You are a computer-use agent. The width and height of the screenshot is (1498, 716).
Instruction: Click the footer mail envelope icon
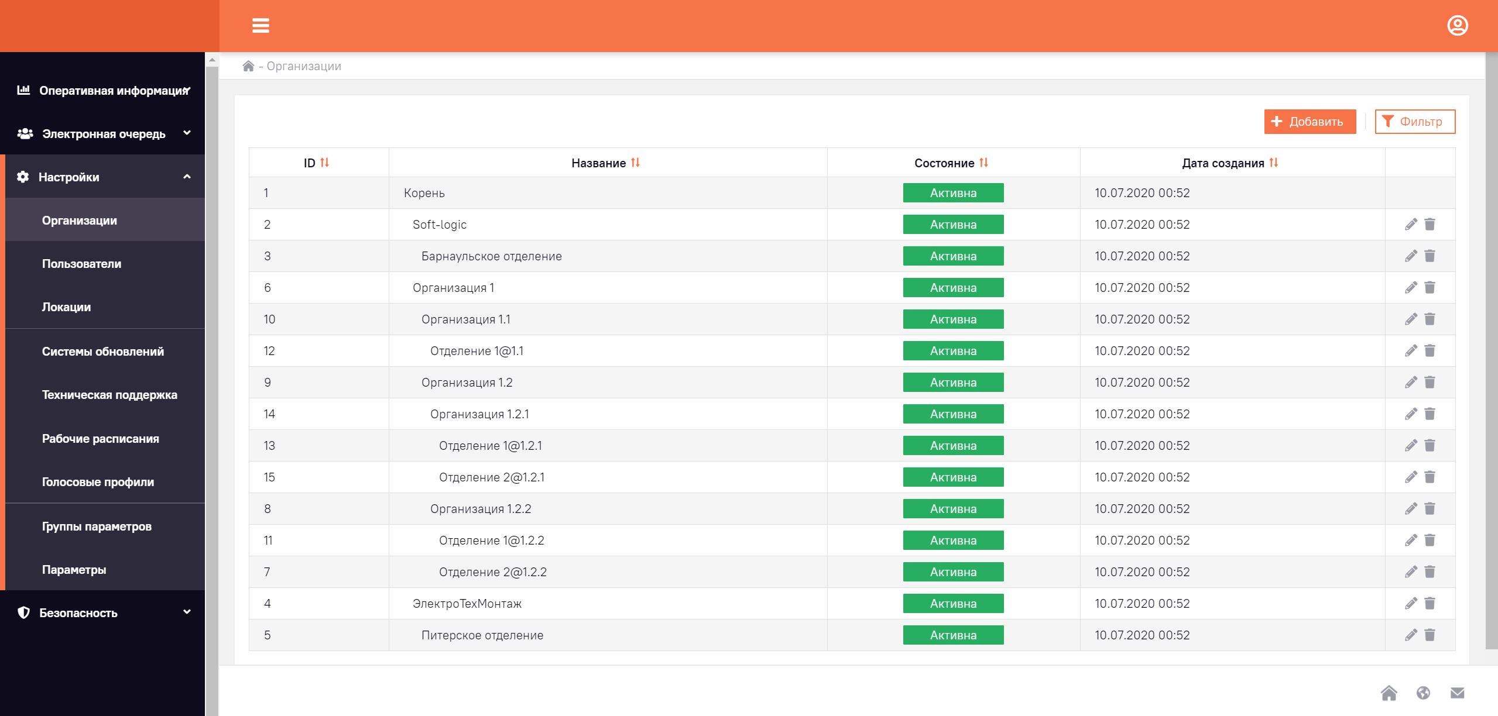pos(1457,693)
